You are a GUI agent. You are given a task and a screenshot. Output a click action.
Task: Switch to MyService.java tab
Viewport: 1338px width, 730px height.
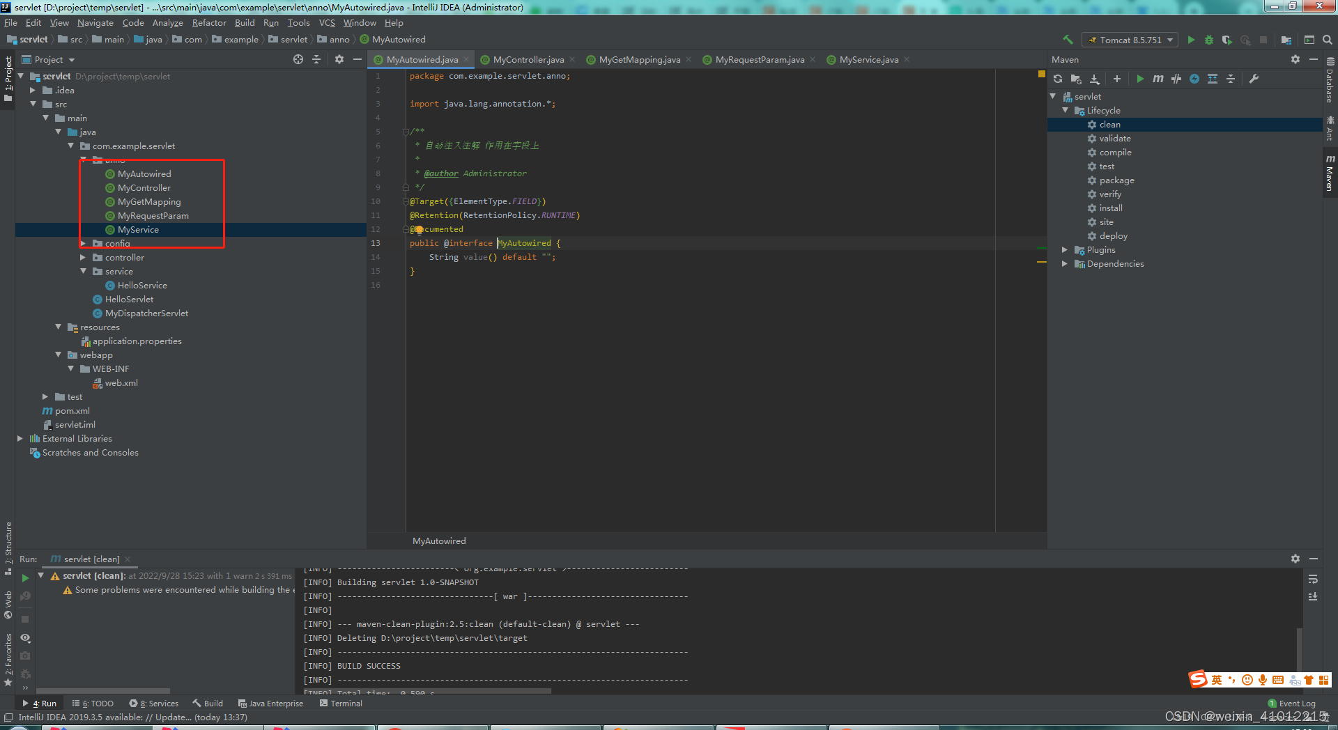(868, 59)
